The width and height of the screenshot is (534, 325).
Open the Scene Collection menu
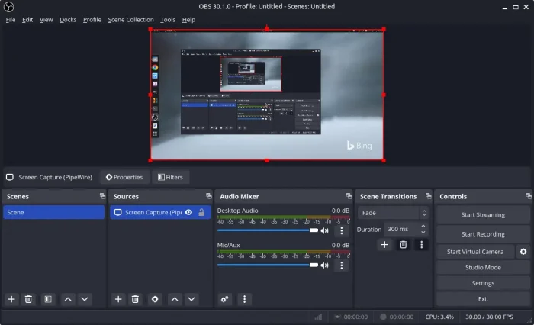click(130, 19)
